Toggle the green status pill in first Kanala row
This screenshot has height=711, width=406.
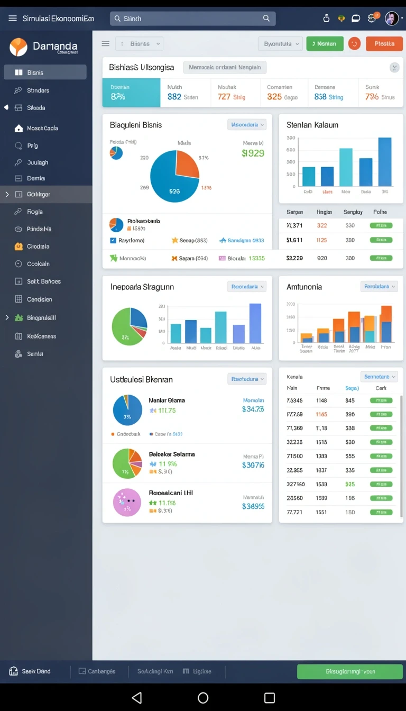pos(381,400)
